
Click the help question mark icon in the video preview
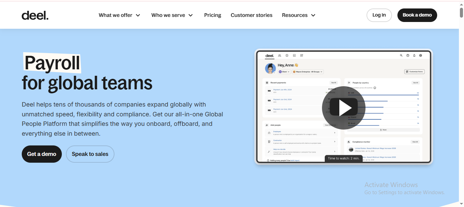(x=408, y=55)
